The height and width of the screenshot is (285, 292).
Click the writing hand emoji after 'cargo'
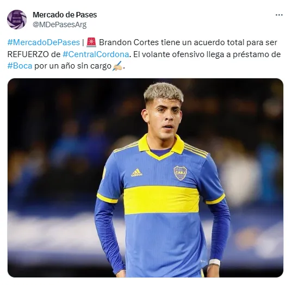click(117, 66)
